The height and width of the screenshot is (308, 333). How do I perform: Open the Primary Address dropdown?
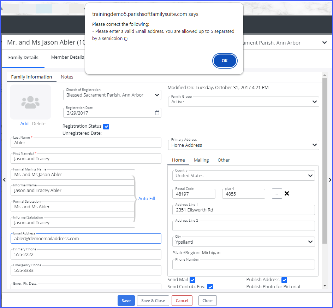pyautogui.click(x=244, y=145)
